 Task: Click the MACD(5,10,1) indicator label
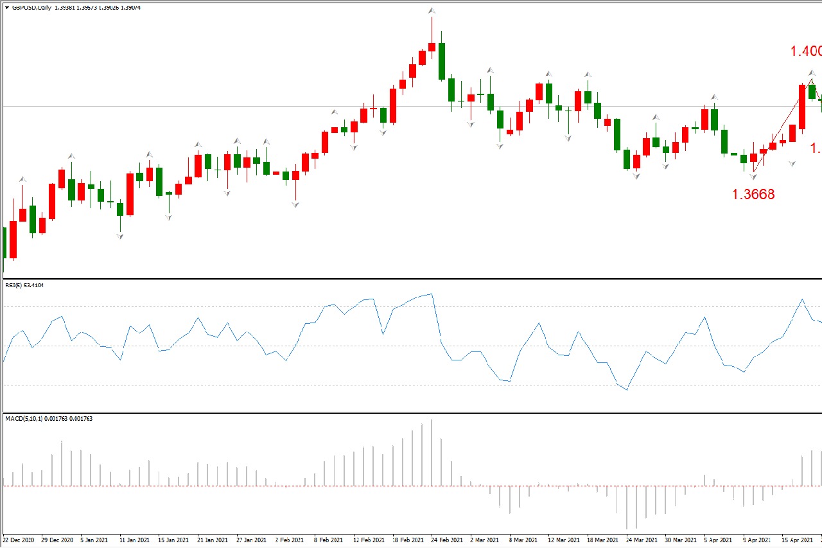point(49,419)
